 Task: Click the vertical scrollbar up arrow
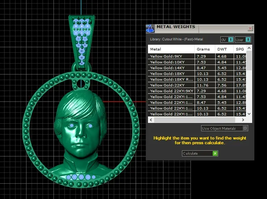[249, 48]
